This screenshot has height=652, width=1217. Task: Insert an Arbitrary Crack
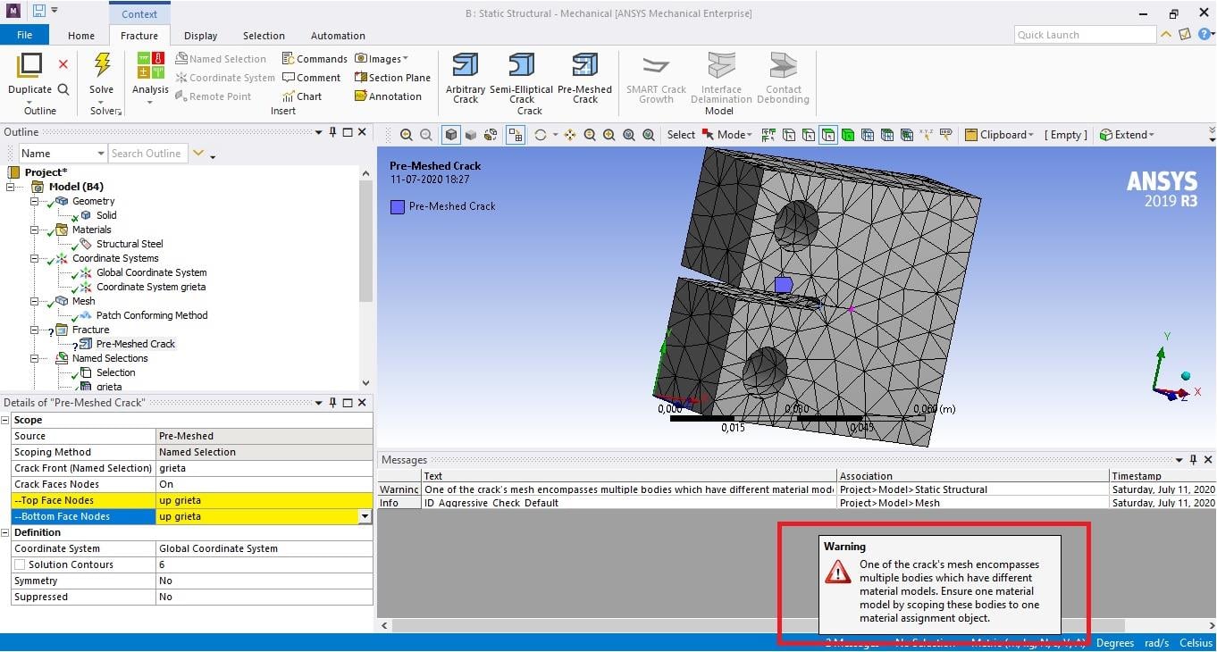pos(465,66)
